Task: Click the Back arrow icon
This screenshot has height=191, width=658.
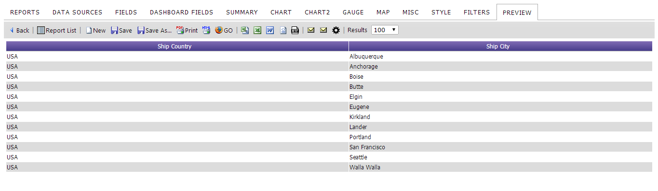Action: (x=12, y=30)
